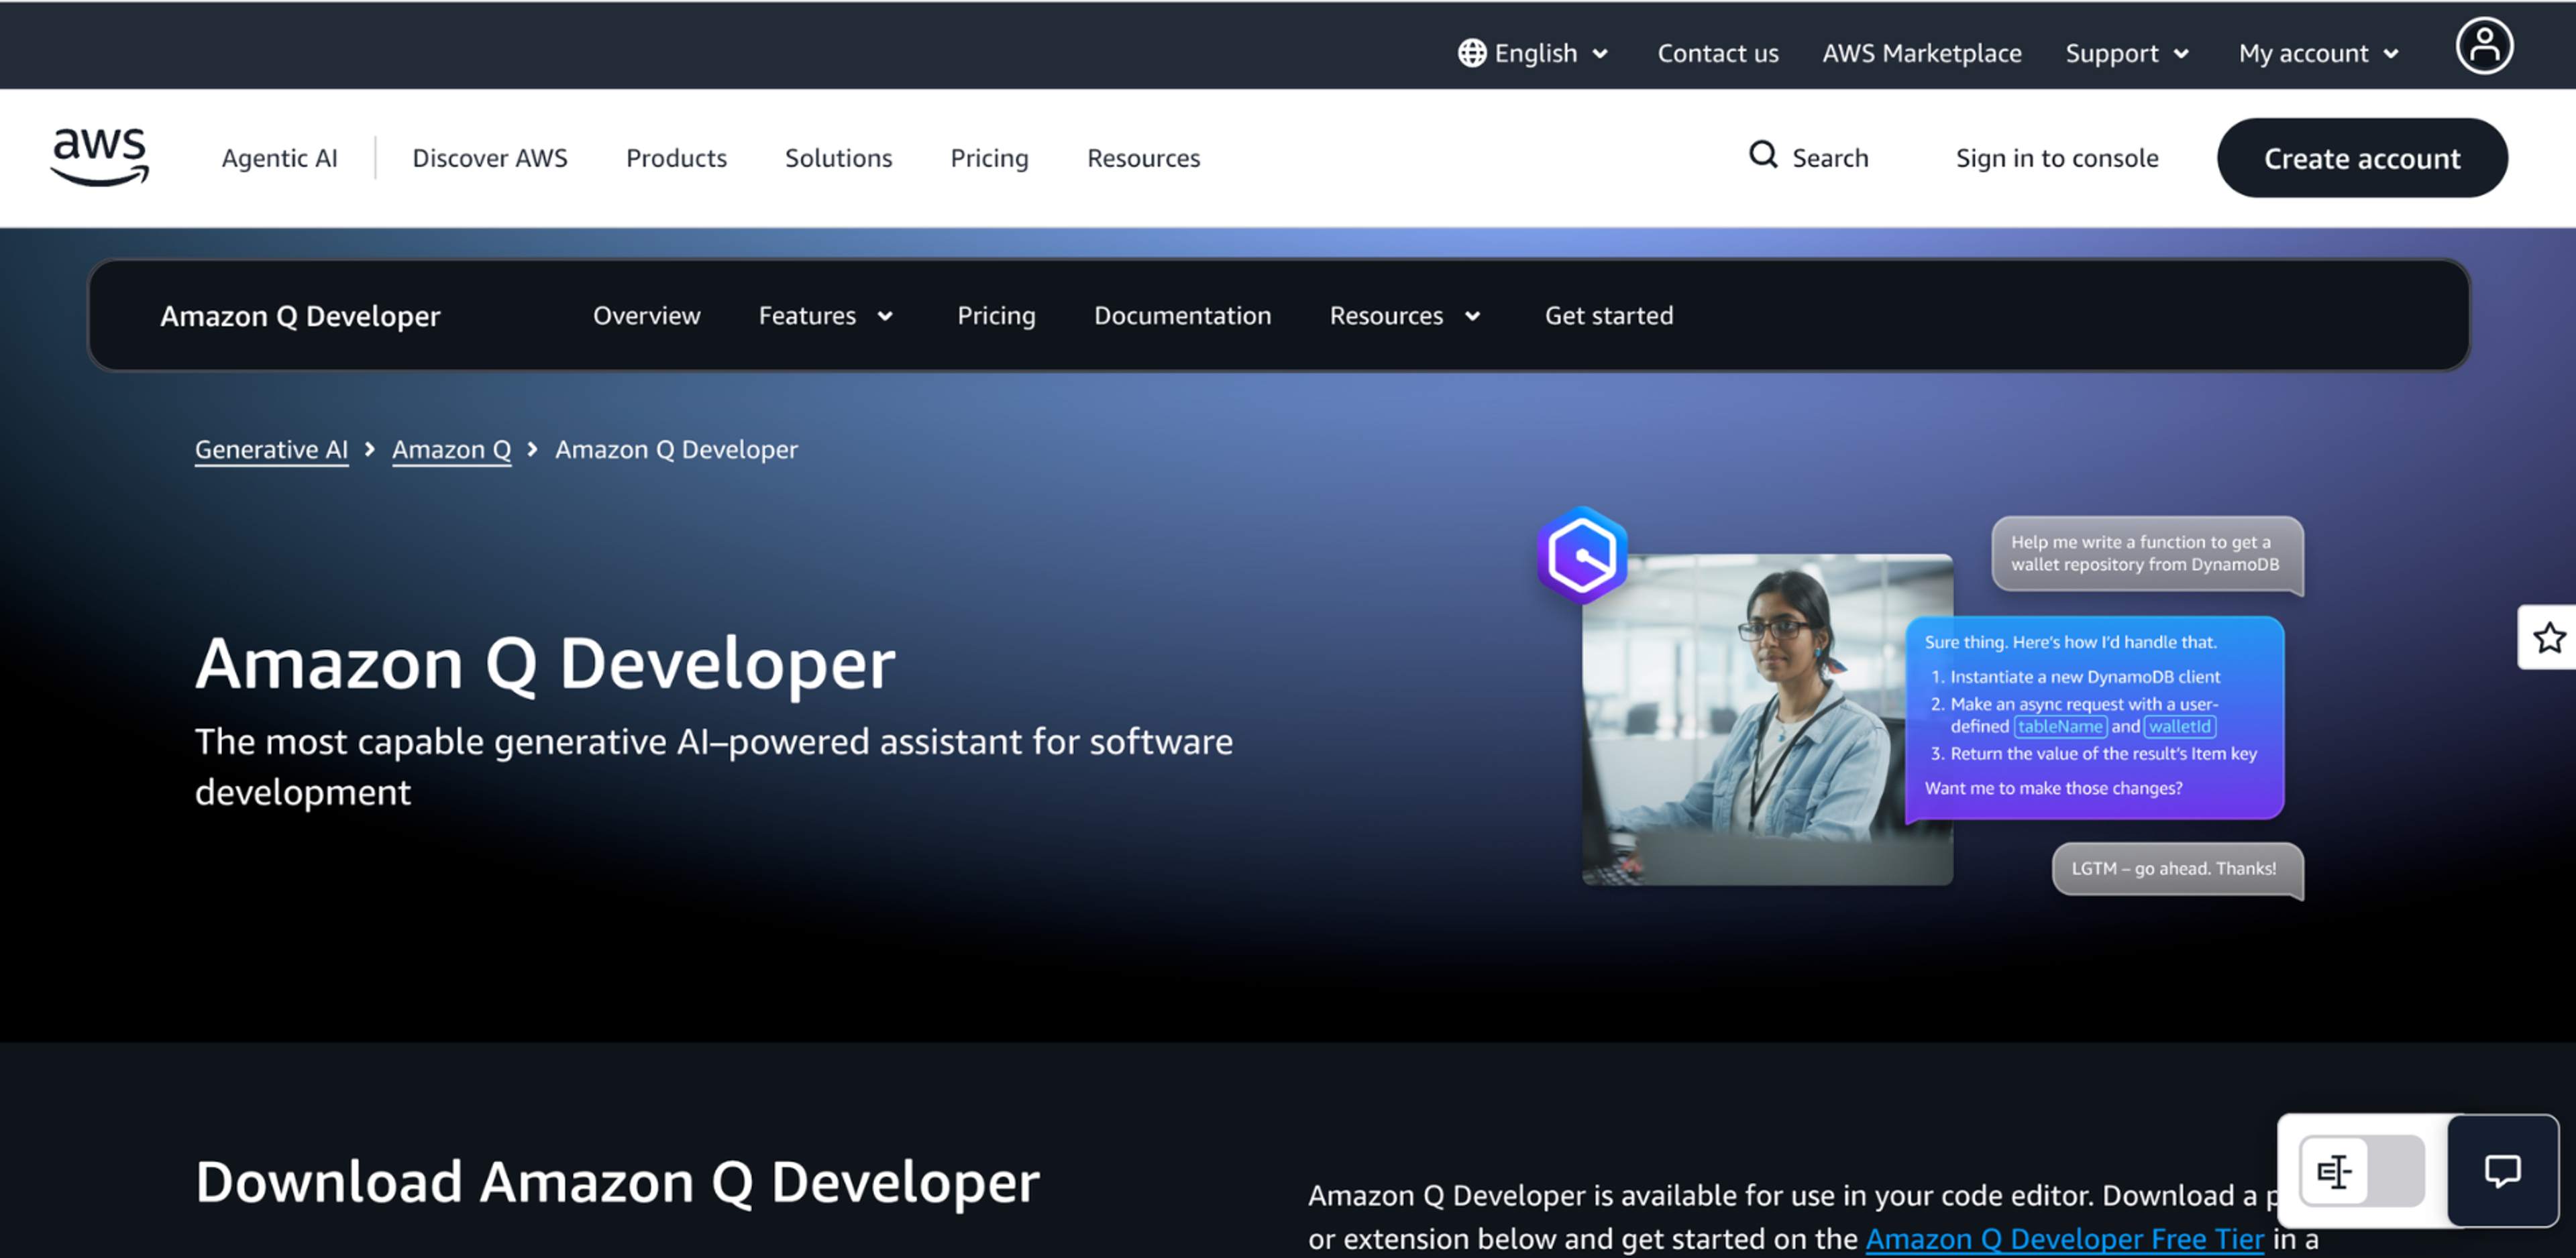2576x1258 pixels.
Task: Go to the Overview tab
Action: tap(646, 316)
